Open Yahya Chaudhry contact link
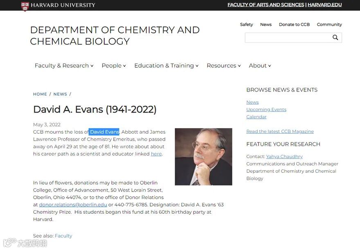The height and width of the screenshot is (250, 360). (284, 156)
